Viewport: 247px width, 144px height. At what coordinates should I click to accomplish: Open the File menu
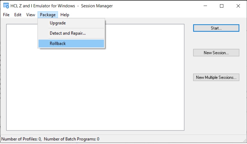click(6, 15)
